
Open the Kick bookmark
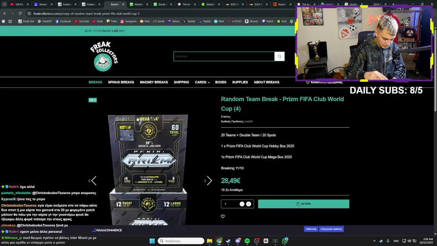click(281, 21)
